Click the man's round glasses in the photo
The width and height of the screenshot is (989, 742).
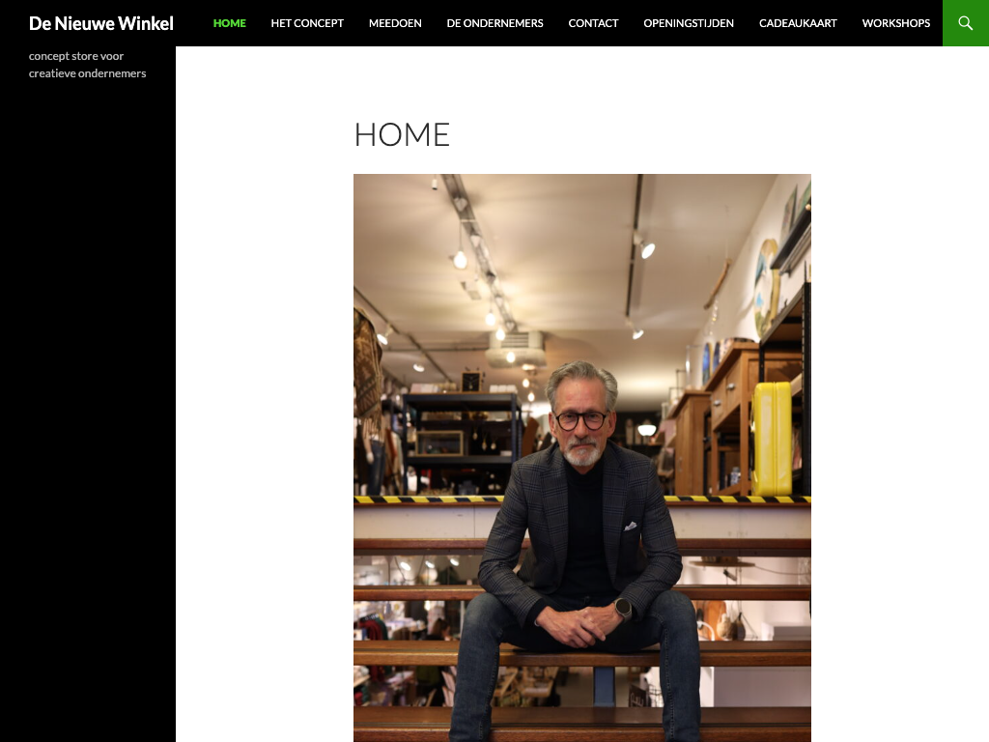581,419
